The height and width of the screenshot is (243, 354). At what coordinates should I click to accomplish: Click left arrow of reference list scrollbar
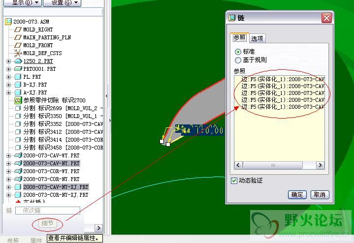238,165
